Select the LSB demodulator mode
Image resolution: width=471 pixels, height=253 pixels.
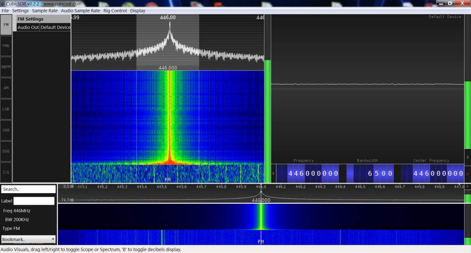point(6,109)
